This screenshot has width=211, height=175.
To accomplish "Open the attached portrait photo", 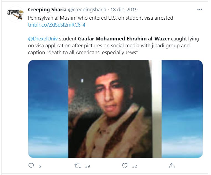I will coord(110,109).
